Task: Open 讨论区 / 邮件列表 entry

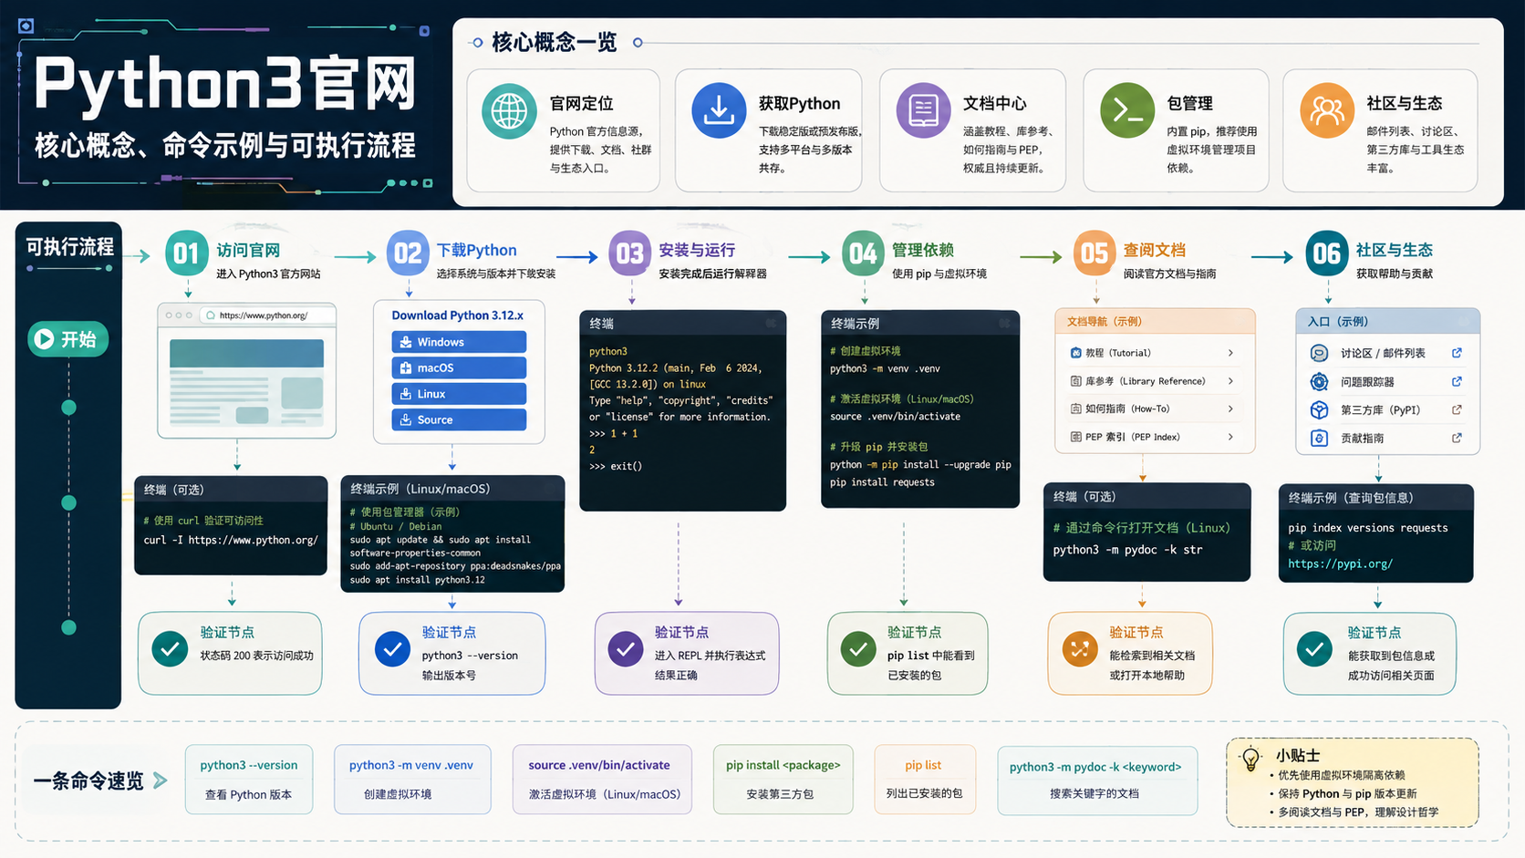Action: coord(1387,353)
